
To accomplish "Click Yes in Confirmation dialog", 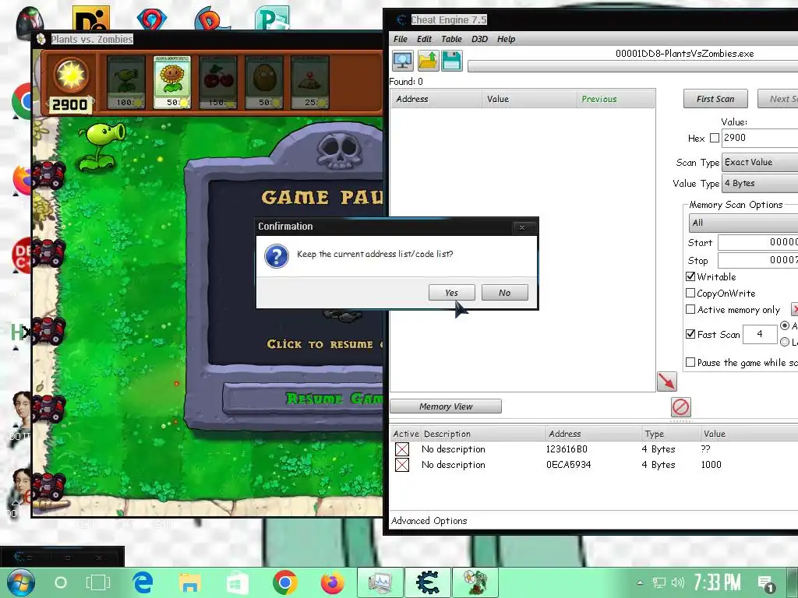I will [452, 293].
